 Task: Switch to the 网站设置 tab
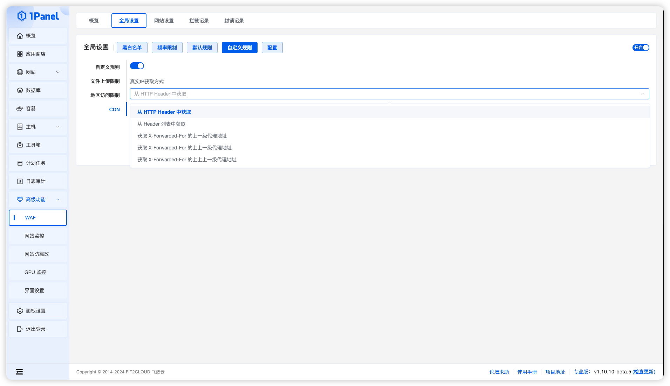[x=164, y=20]
